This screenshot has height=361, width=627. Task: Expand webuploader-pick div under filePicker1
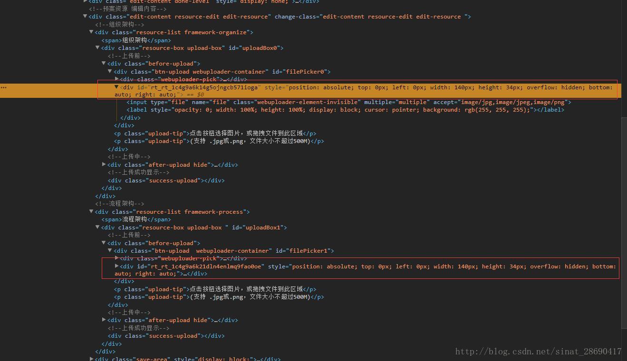point(116,258)
